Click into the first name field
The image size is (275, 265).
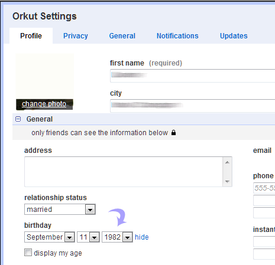193,76
